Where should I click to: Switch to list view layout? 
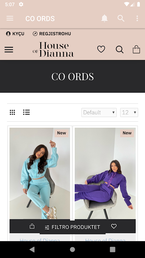click(x=26, y=112)
